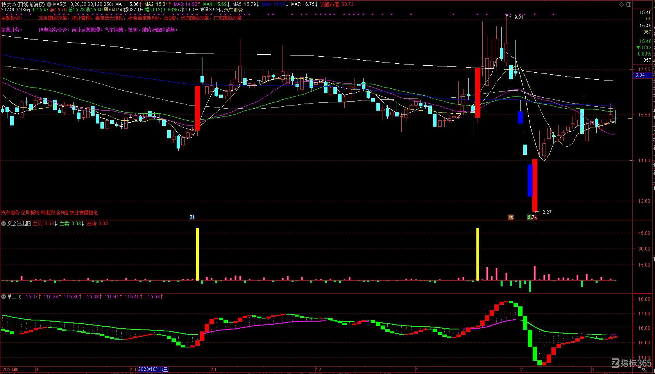The image size is (655, 374).
Task: Click the 物业管理概念 sector tag
Action: (84, 213)
